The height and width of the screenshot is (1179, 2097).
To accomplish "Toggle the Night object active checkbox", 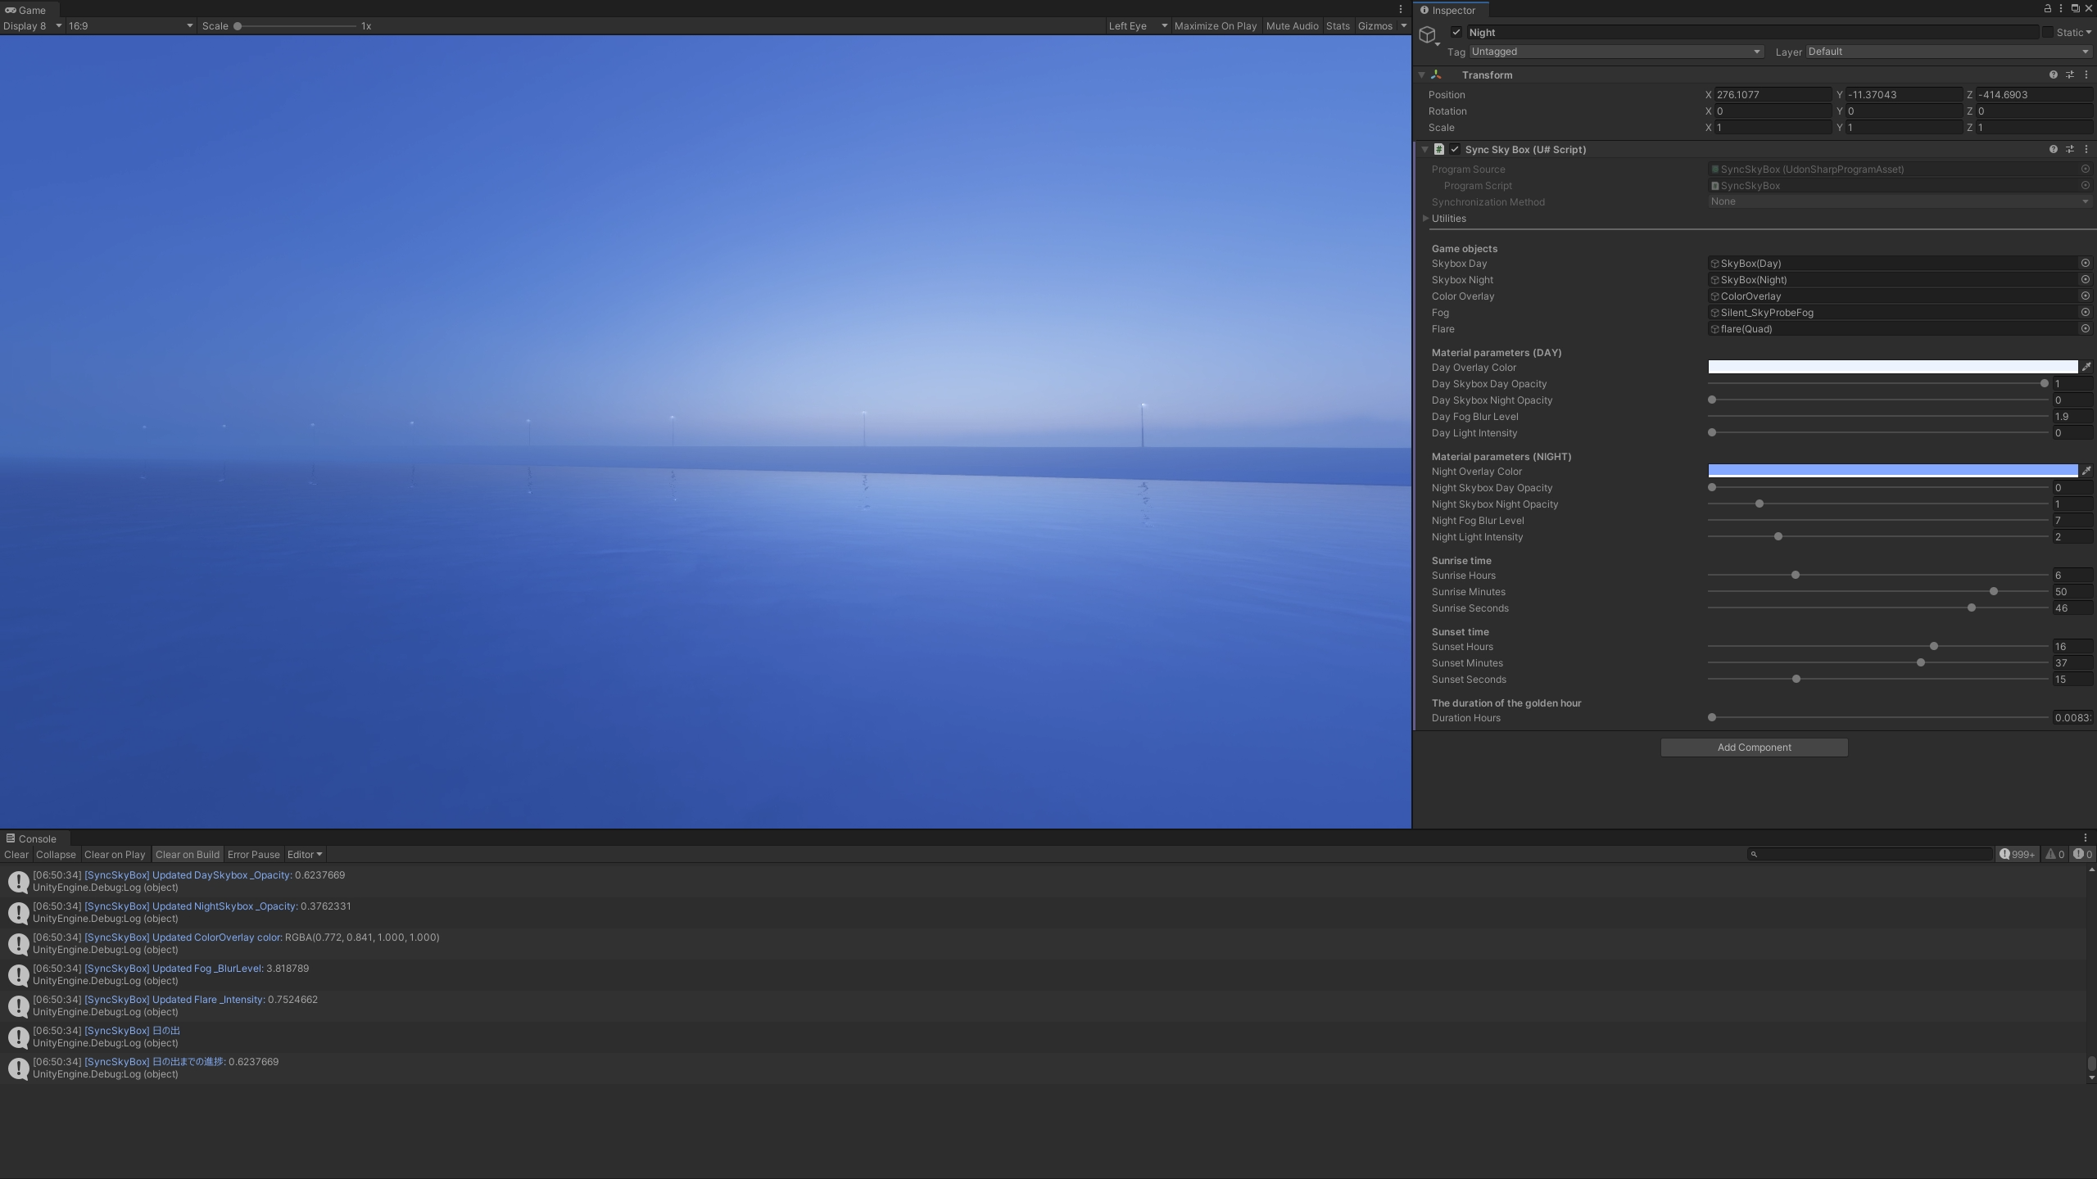I will pyautogui.click(x=1456, y=32).
